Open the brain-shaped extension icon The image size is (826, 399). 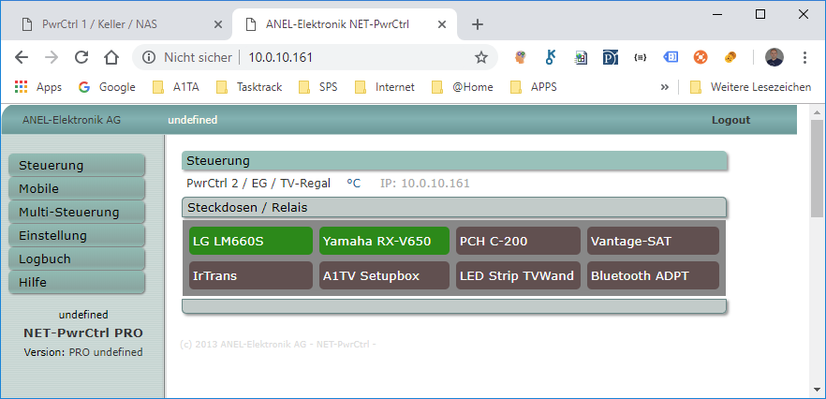coord(521,57)
